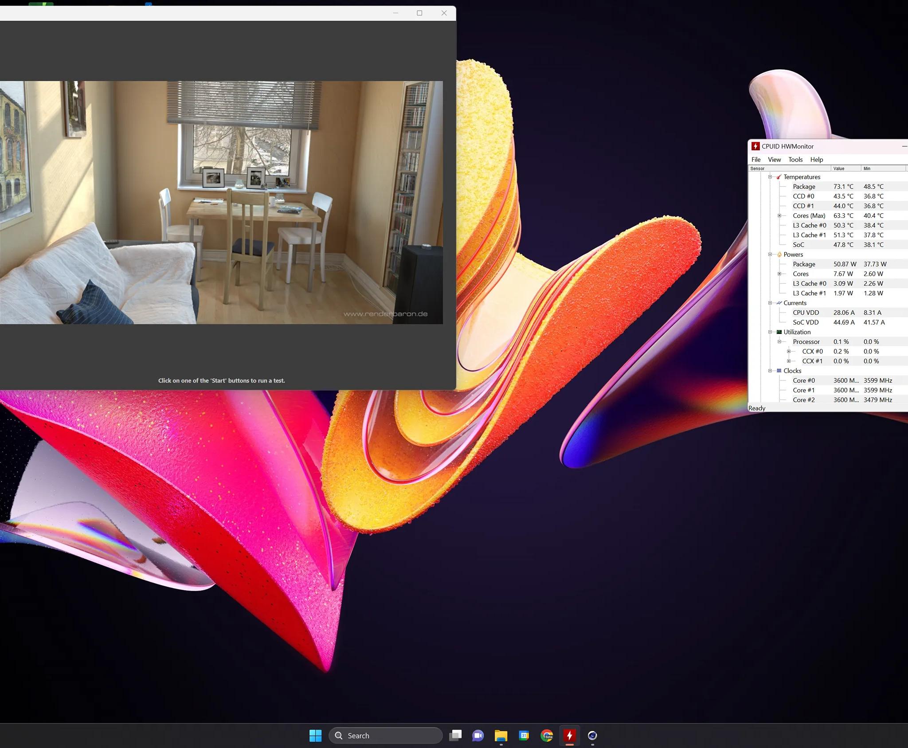
Task: Collapse the Clocks section
Action: [x=770, y=371]
